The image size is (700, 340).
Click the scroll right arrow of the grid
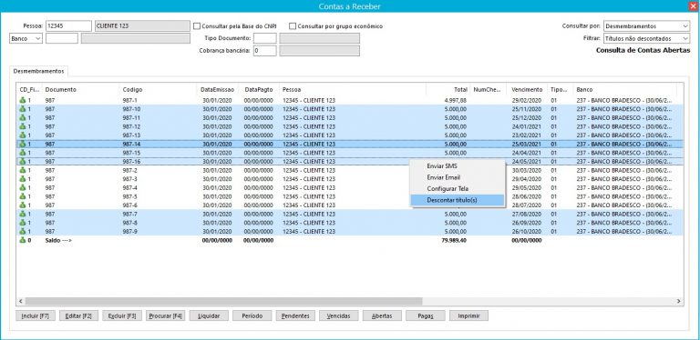pyautogui.click(x=679, y=301)
